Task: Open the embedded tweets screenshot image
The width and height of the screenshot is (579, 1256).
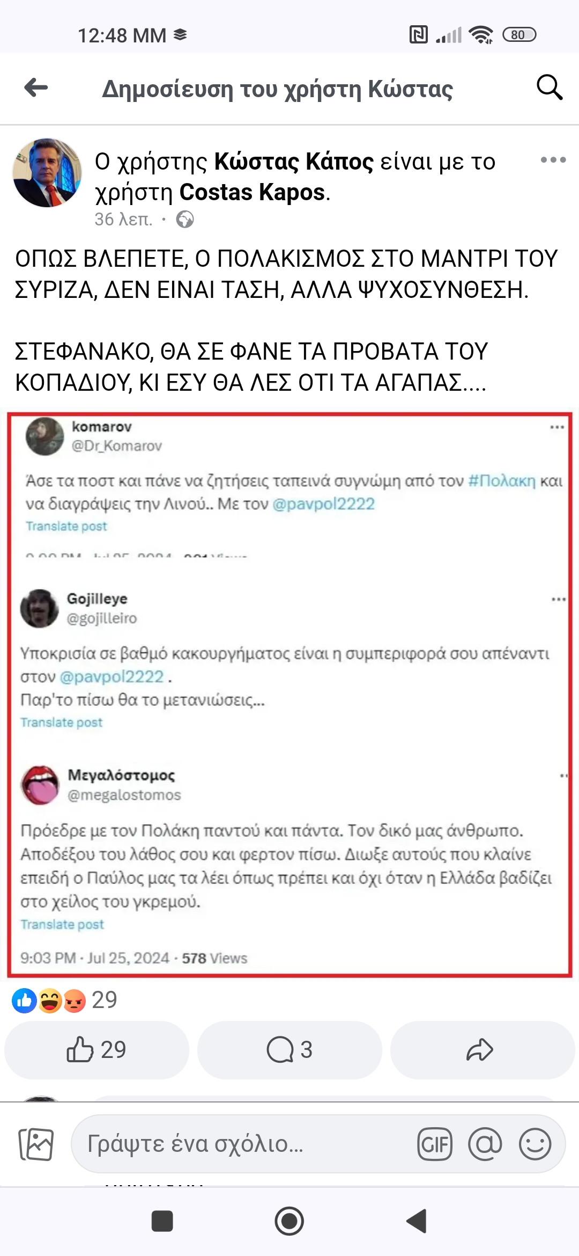Action: click(x=289, y=695)
